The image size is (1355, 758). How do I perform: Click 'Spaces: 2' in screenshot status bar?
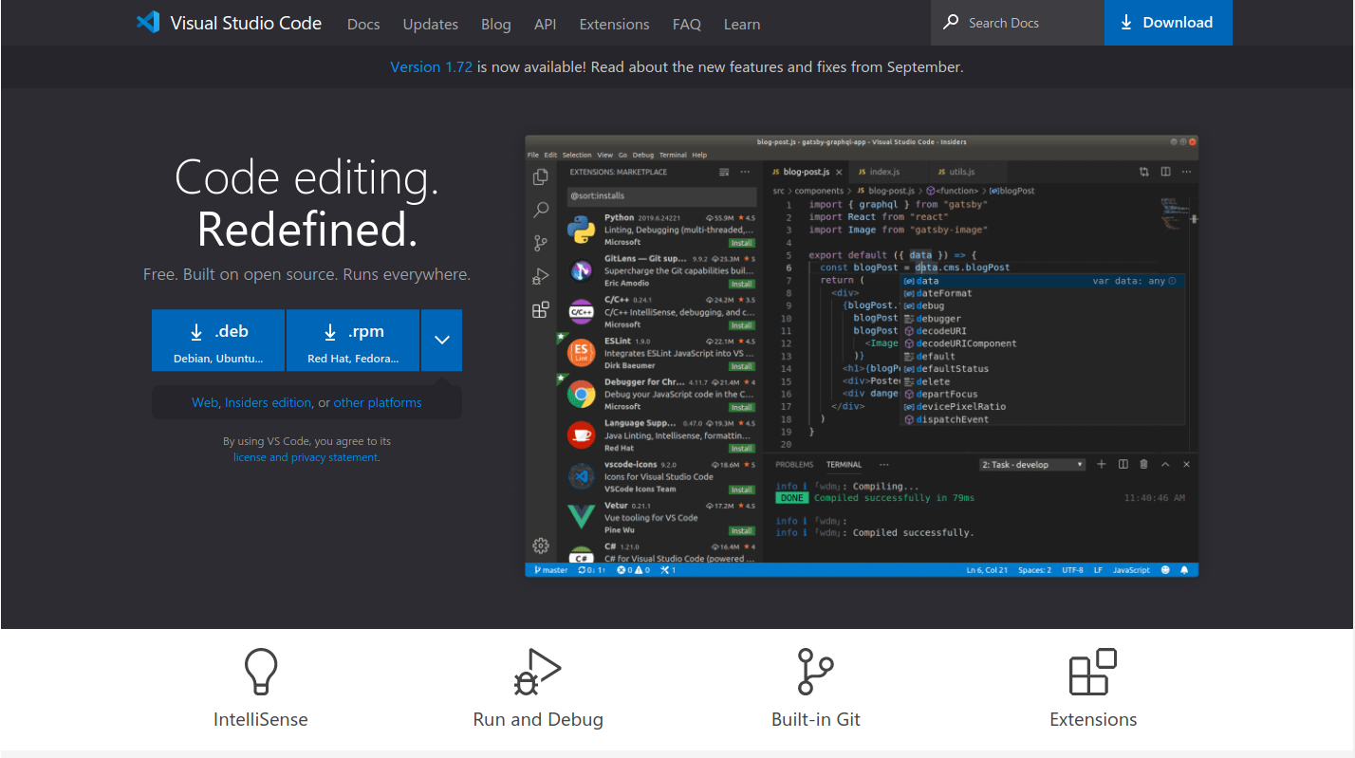click(1034, 570)
